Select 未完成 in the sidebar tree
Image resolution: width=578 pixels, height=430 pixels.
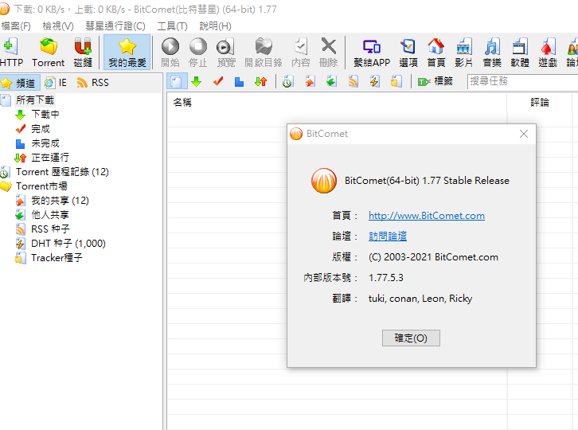(x=45, y=143)
